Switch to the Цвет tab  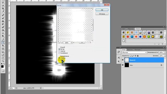[124, 29]
